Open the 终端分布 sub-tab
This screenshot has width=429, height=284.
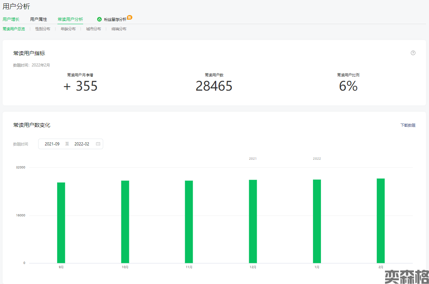pos(119,29)
